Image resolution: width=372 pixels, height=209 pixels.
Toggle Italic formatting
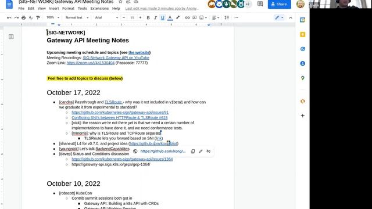155,17
